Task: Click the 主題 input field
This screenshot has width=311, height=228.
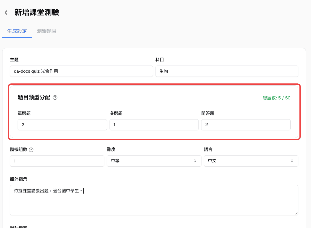Action: [x=81, y=71]
